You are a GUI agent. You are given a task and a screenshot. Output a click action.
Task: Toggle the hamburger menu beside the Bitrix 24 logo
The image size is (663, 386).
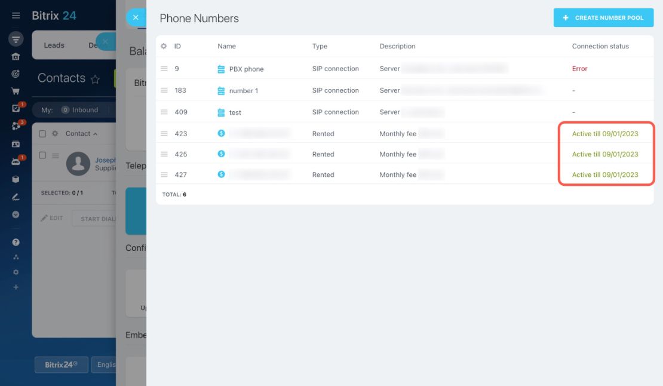coord(16,16)
